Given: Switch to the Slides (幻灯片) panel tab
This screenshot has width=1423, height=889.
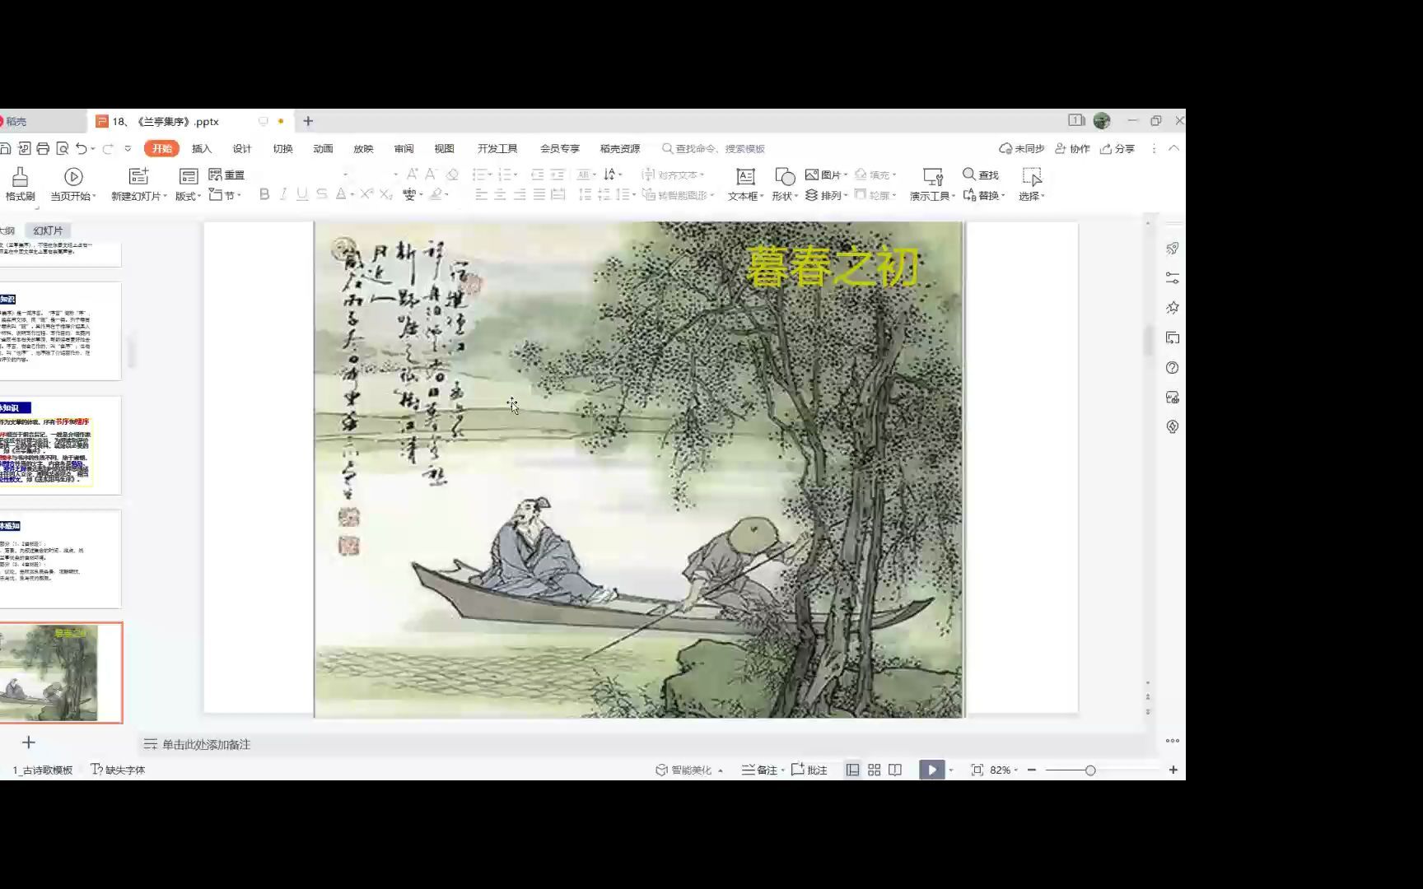Looking at the screenshot, I should [48, 230].
